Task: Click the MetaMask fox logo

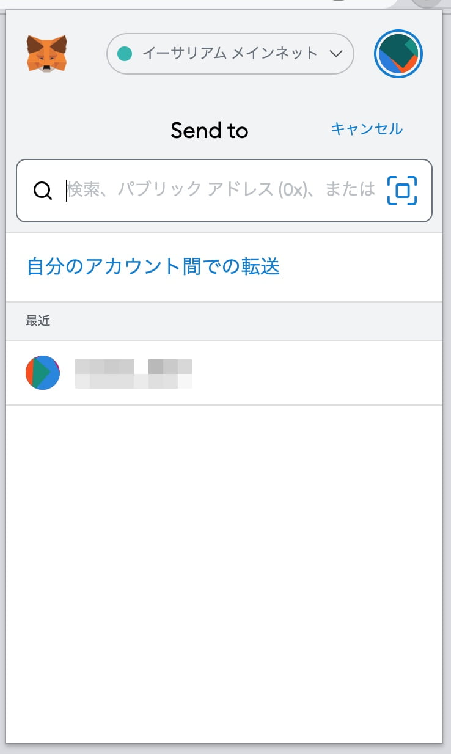Action: [x=46, y=54]
